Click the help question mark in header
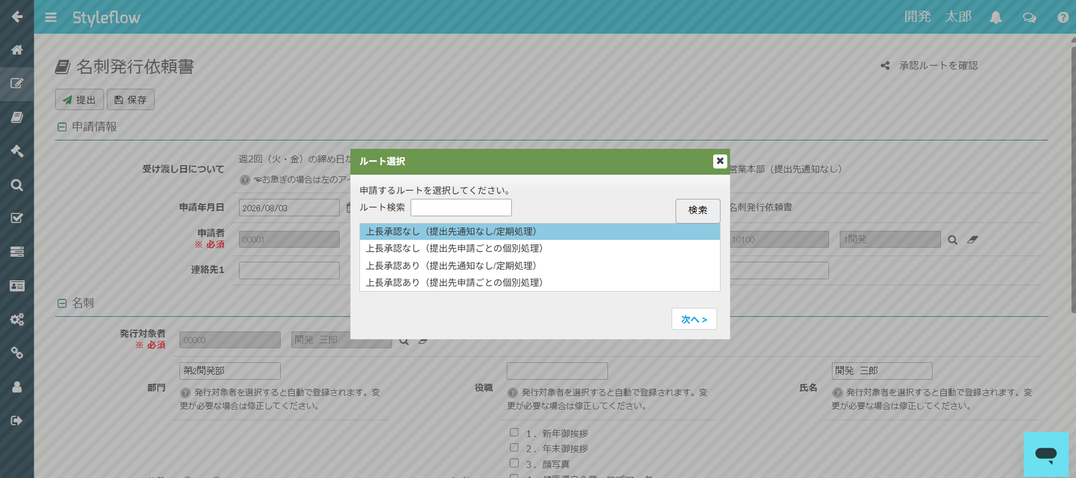Viewport: 1076px width, 478px height. tap(1063, 17)
